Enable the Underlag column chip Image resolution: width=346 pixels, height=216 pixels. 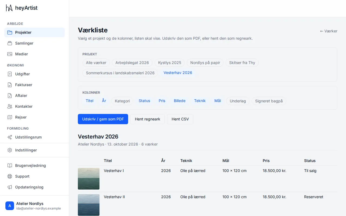(x=238, y=101)
